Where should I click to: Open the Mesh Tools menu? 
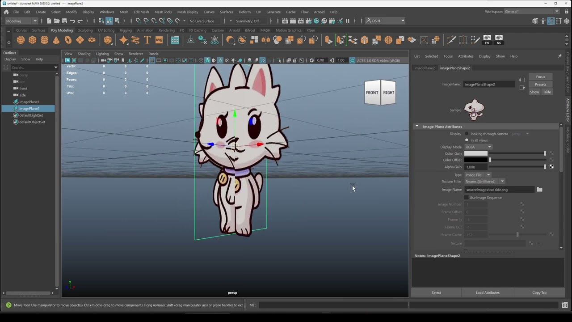[163, 12]
